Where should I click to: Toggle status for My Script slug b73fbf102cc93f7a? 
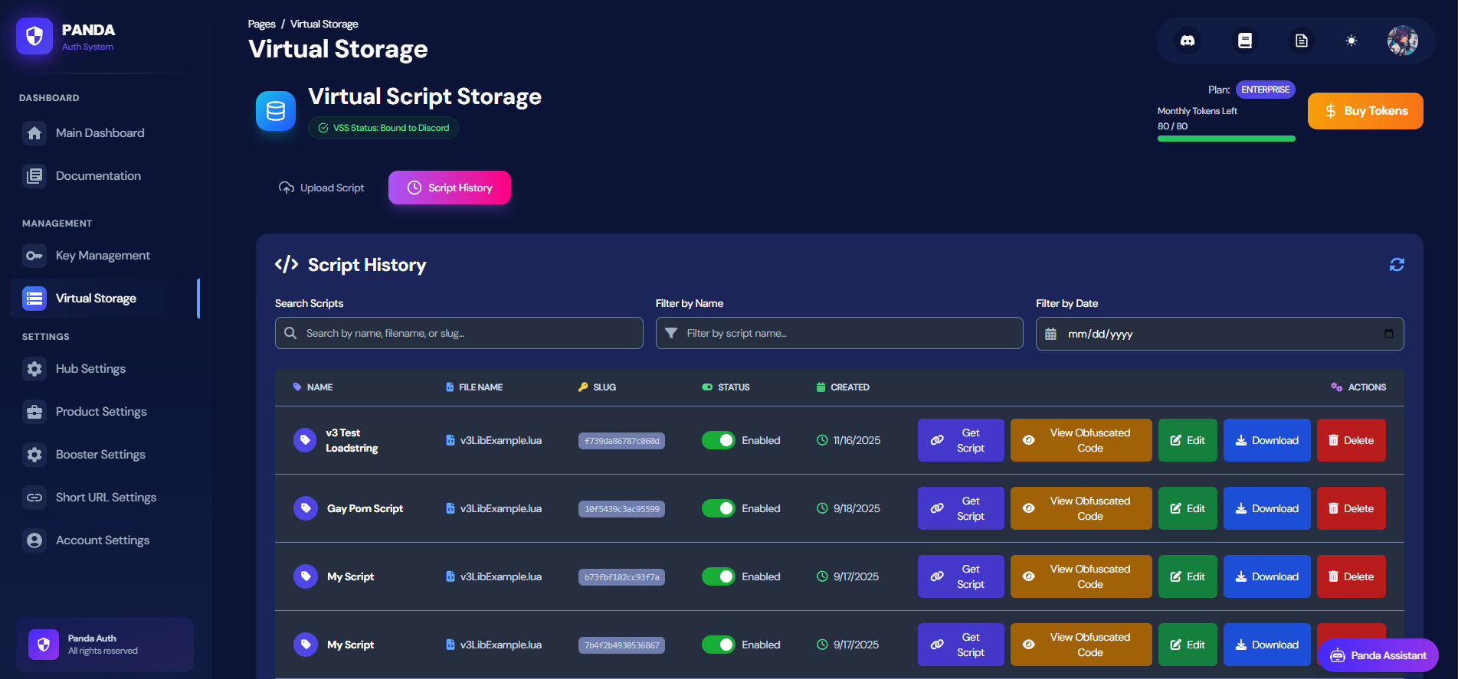pos(719,576)
